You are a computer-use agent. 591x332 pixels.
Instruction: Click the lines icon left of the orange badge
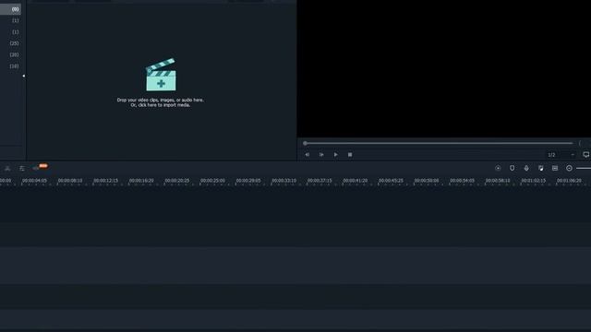tap(22, 168)
